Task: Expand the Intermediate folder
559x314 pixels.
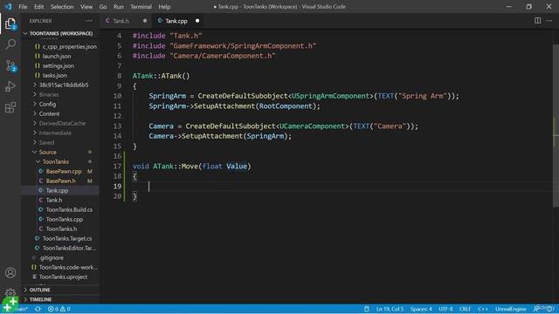Action: [x=60, y=133]
